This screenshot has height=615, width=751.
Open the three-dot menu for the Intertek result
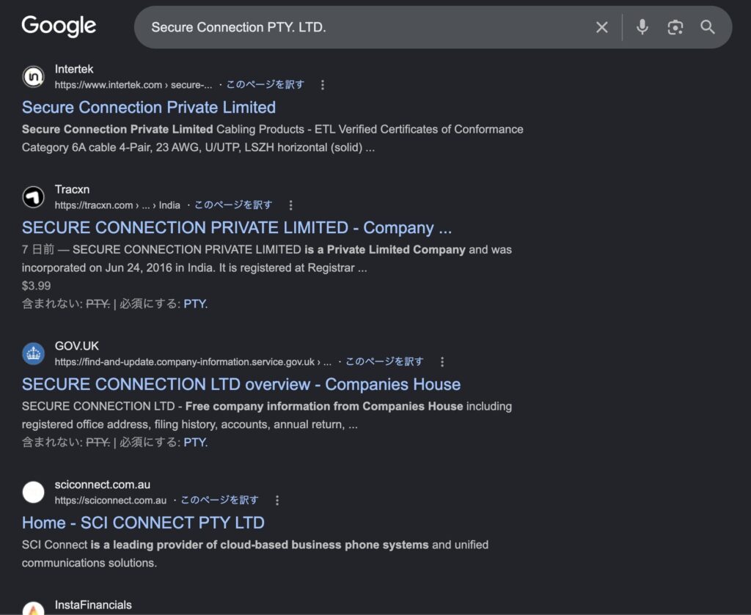(323, 85)
